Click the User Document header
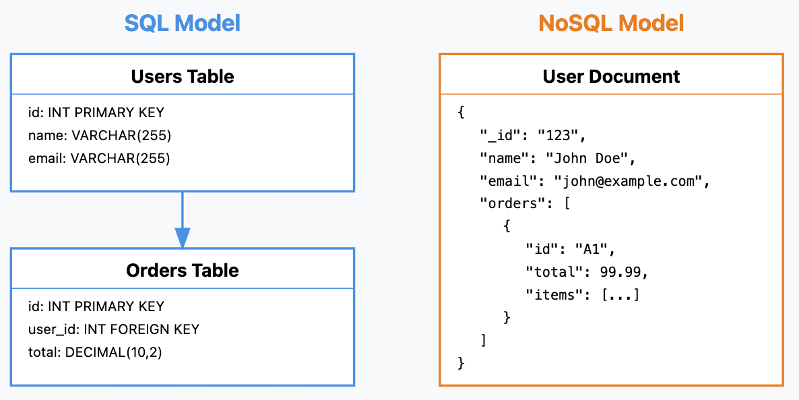The image size is (799, 400). pyautogui.click(x=611, y=77)
